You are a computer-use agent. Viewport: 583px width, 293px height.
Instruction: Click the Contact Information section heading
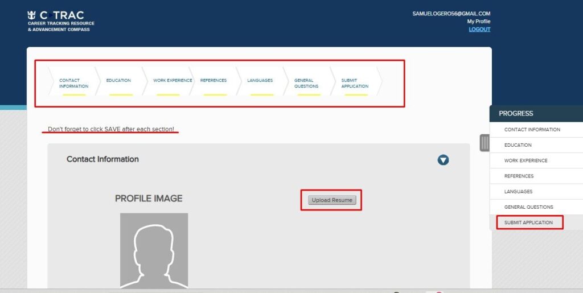[102, 159]
